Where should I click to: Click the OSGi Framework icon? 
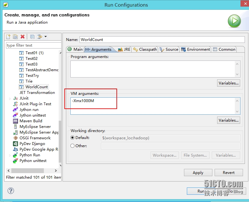coord(15,138)
